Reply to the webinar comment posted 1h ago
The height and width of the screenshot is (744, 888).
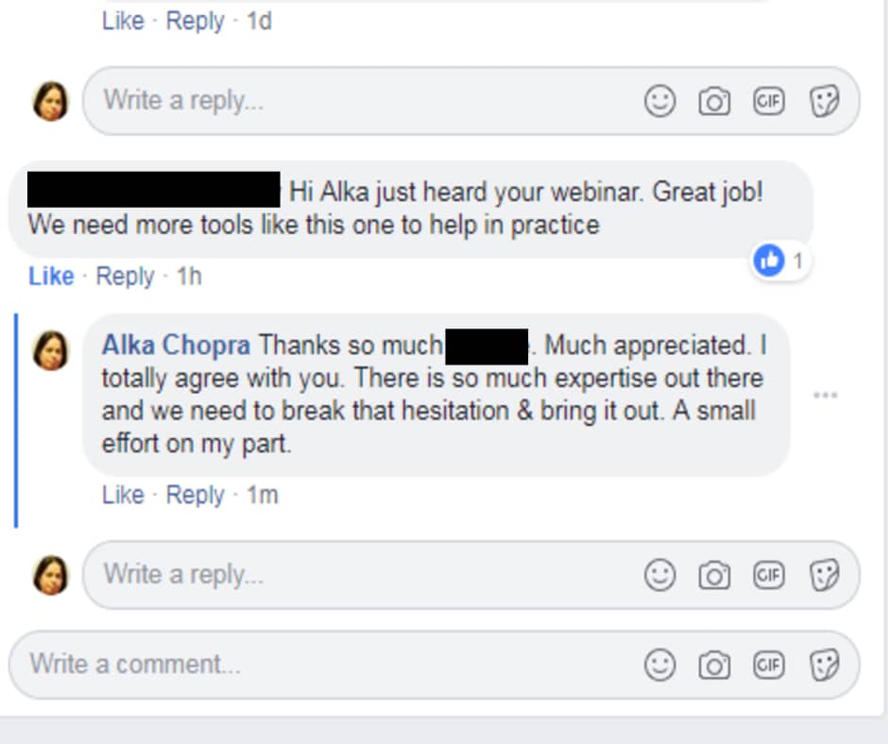[x=125, y=277]
